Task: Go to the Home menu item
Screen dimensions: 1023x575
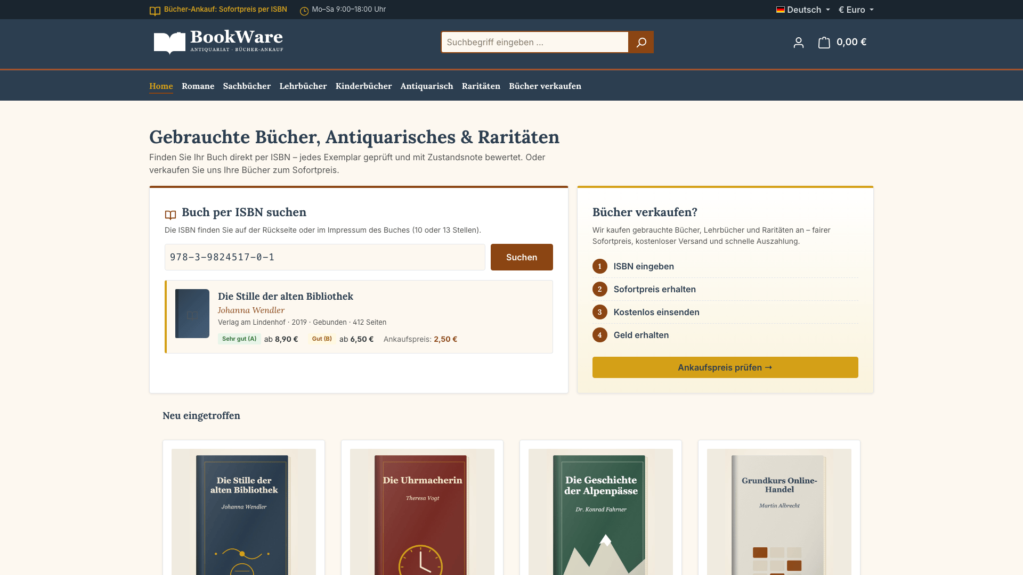Action: pos(161,86)
